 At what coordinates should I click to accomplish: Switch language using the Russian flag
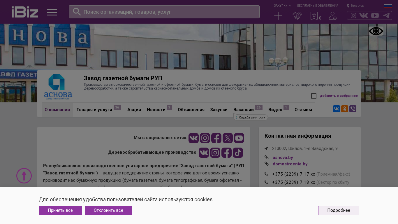388,6
